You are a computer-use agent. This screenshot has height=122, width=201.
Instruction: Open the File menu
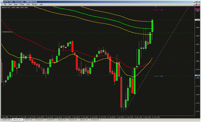coord(5,4)
